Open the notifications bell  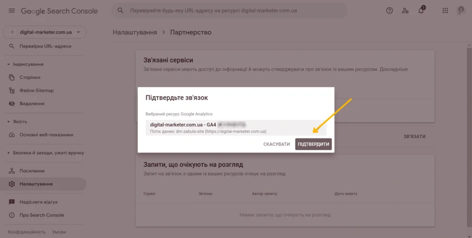click(421, 10)
